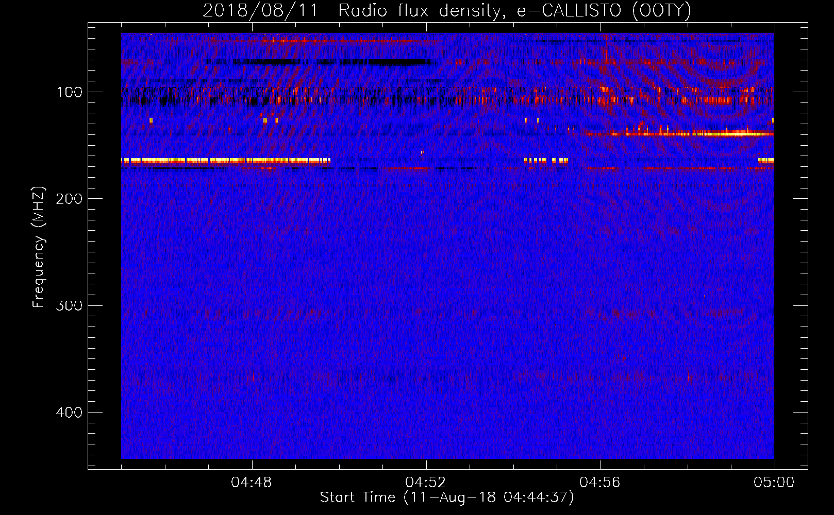Select the 400 frequency axis label
834x515 pixels.
70,413
